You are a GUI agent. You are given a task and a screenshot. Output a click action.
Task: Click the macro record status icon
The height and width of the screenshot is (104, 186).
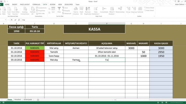[3, 103]
